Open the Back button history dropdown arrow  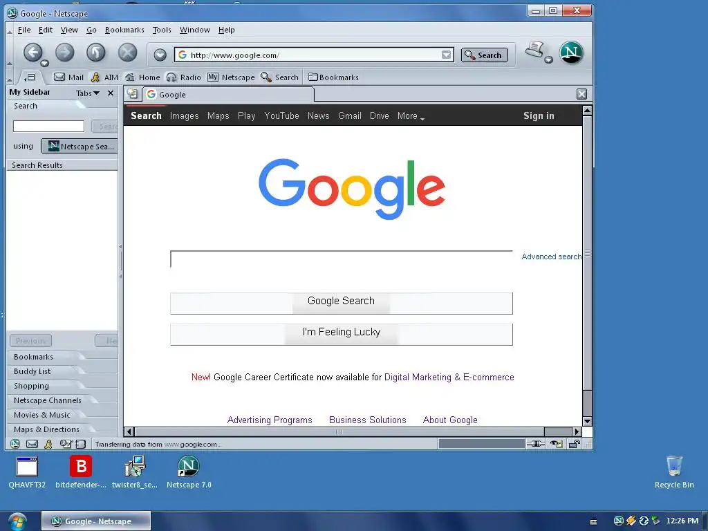click(44, 63)
